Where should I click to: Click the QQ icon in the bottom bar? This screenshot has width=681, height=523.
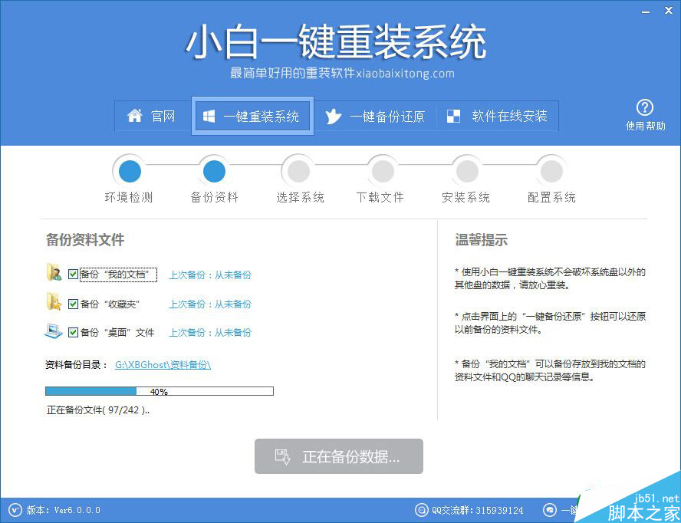[422, 509]
